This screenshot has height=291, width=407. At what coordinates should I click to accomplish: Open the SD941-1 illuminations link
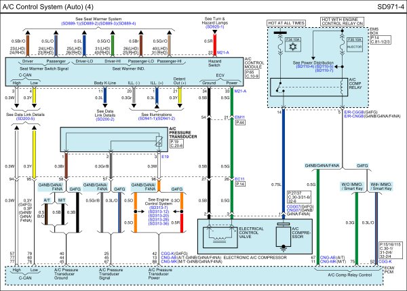tap(147, 119)
